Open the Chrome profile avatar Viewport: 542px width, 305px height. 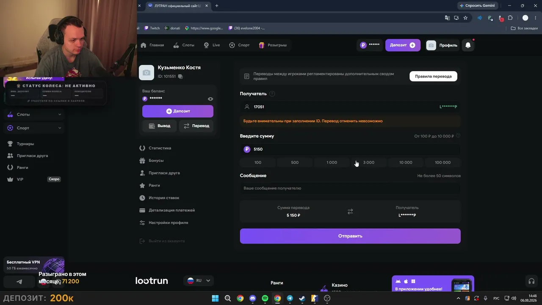click(x=525, y=18)
